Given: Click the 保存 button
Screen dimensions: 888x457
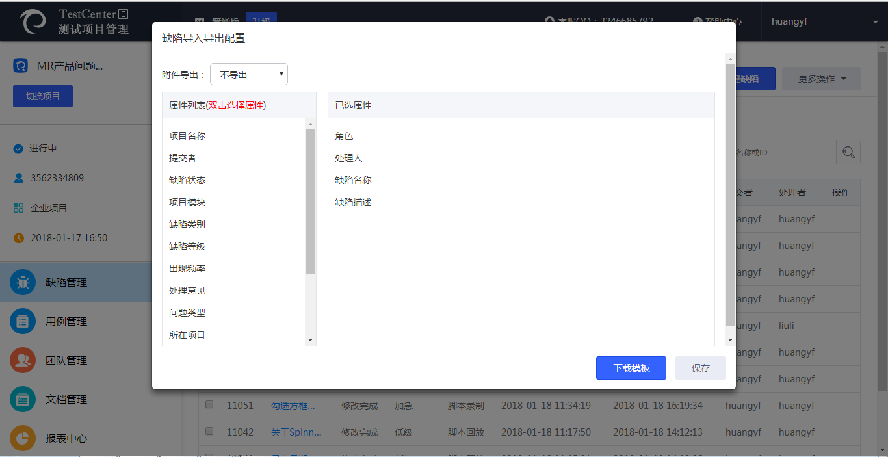Looking at the screenshot, I should point(700,368).
